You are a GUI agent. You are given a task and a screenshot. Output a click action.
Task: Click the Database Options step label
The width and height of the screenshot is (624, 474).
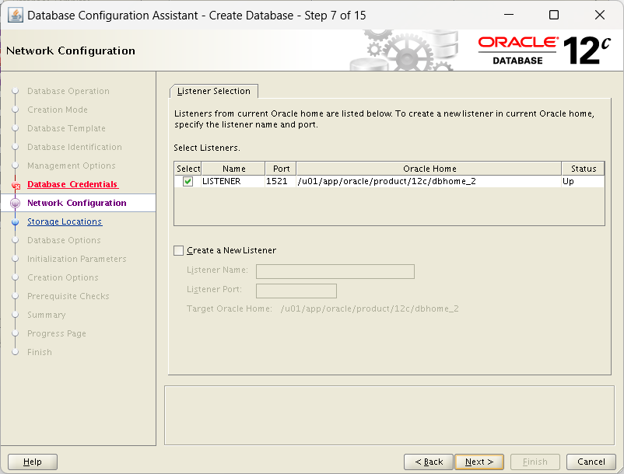[x=64, y=240]
